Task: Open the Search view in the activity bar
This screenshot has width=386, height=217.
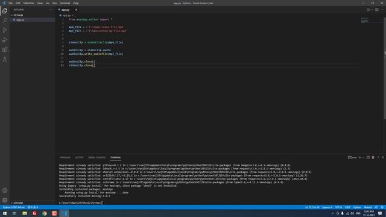Action: point(5,20)
